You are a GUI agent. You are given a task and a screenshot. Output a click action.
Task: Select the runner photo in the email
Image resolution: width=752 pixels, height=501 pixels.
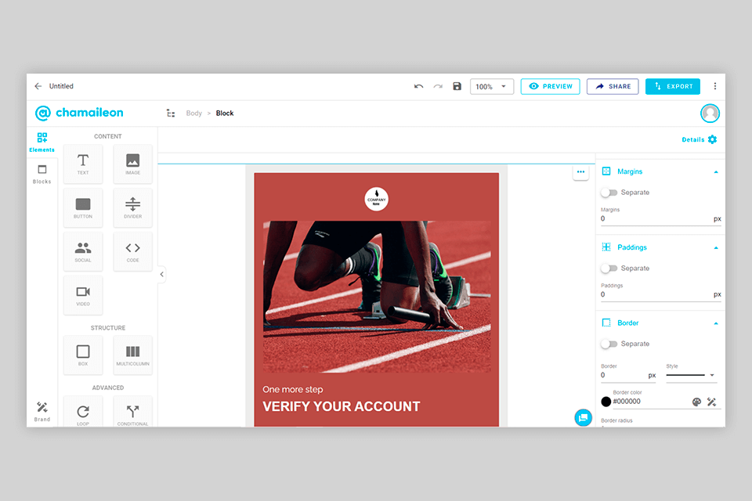click(x=377, y=296)
